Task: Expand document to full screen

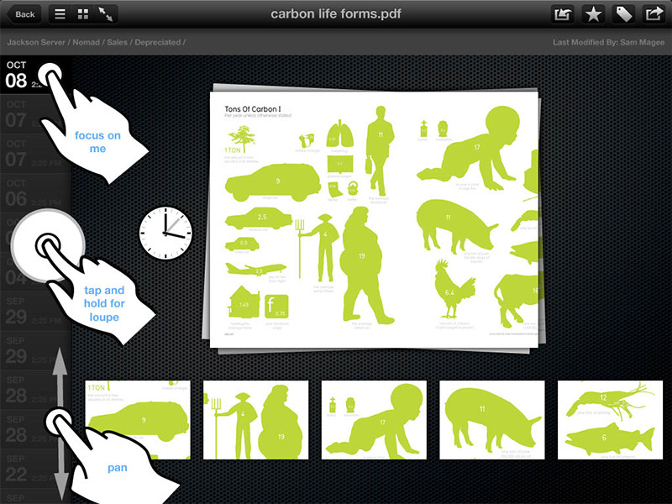Action: [x=107, y=13]
